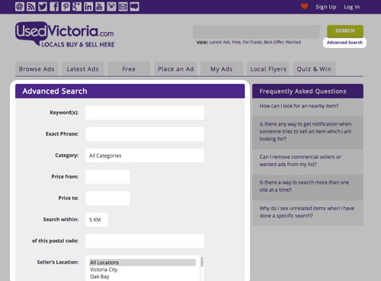This screenshot has height=281, width=381.
Task: Click the postal code field
Action: click(145, 241)
